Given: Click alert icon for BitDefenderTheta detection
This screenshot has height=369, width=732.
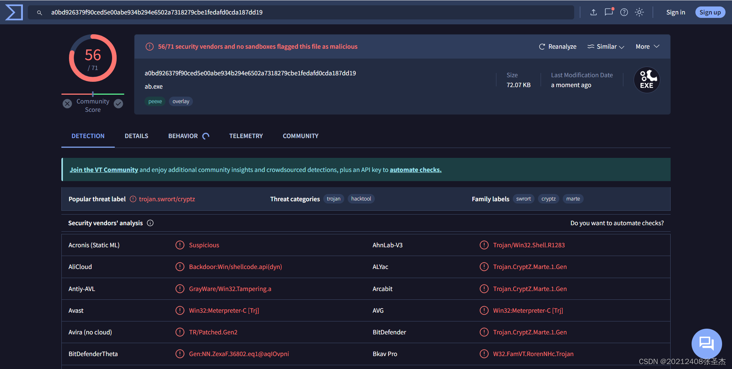Looking at the screenshot, I should (180, 354).
